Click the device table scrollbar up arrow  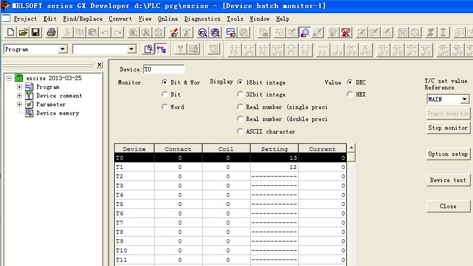[x=351, y=148]
